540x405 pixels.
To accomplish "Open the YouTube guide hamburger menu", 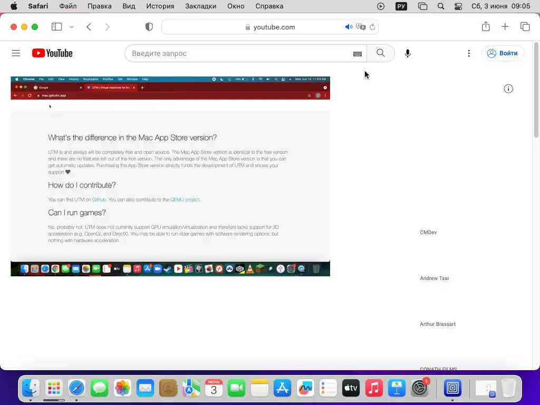I will coord(16,53).
